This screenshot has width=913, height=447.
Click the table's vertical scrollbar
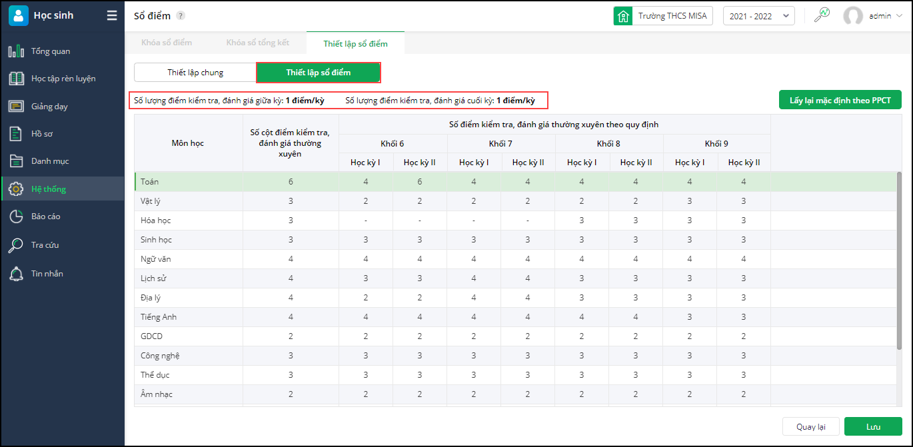(900, 260)
